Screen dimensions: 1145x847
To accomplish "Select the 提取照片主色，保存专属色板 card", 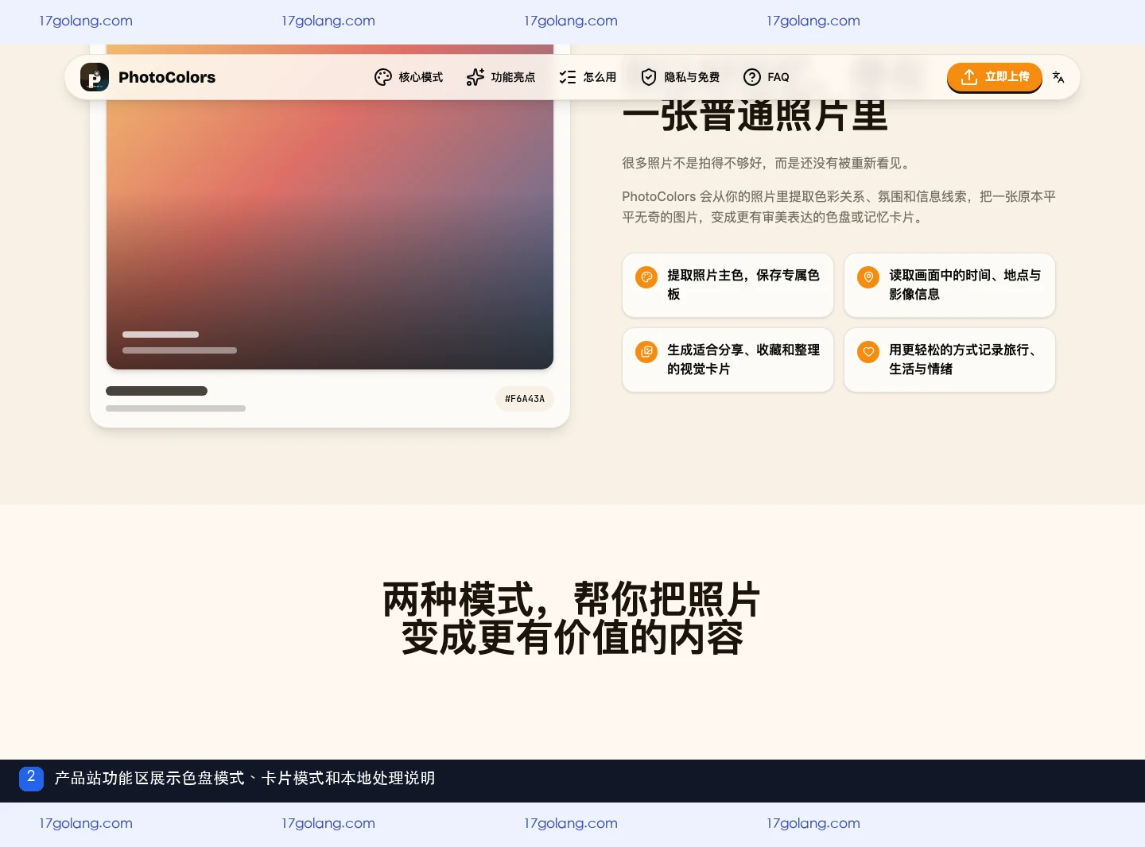I will [x=728, y=285].
